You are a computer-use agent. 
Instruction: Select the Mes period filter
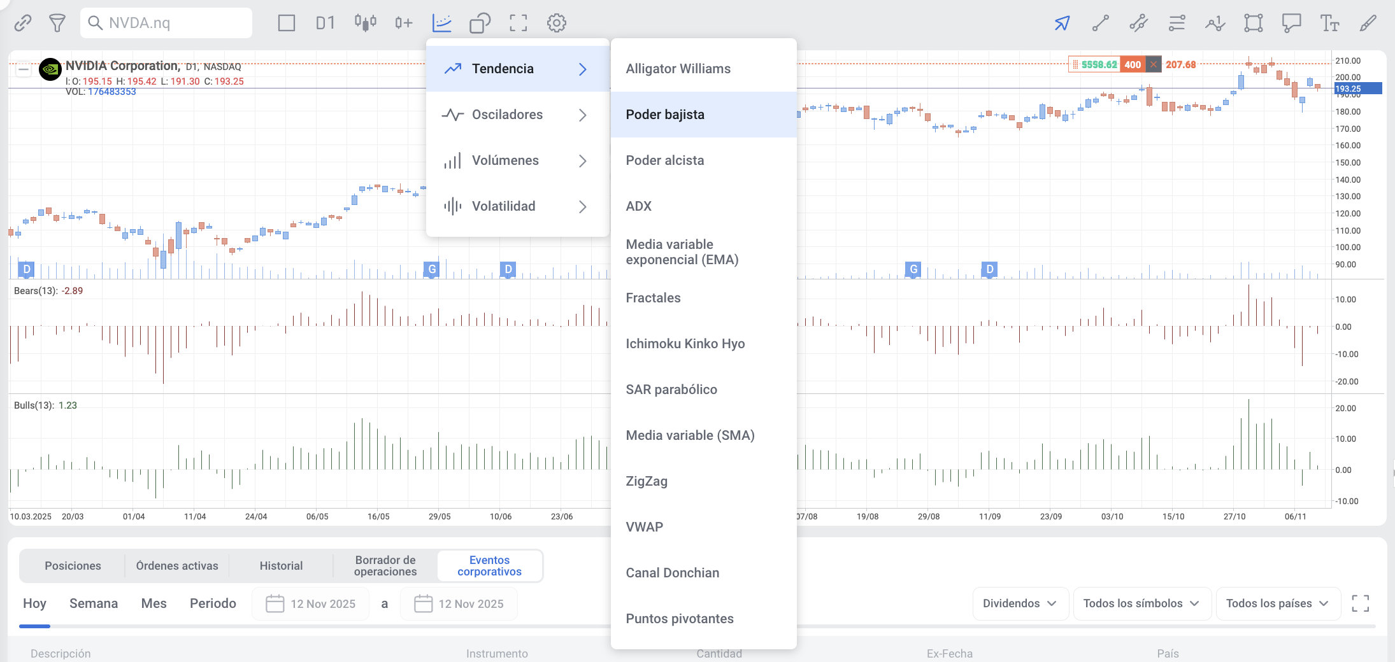(154, 603)
